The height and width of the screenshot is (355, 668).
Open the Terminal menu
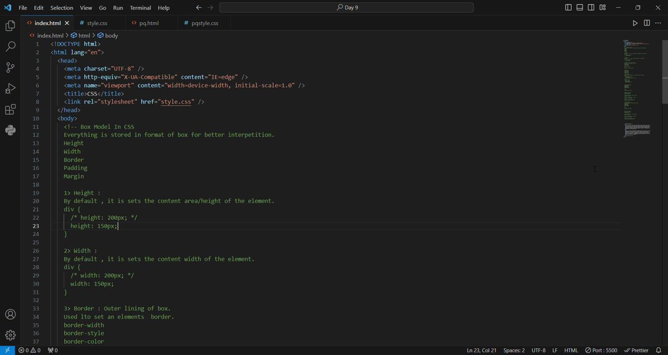[140, 8]
